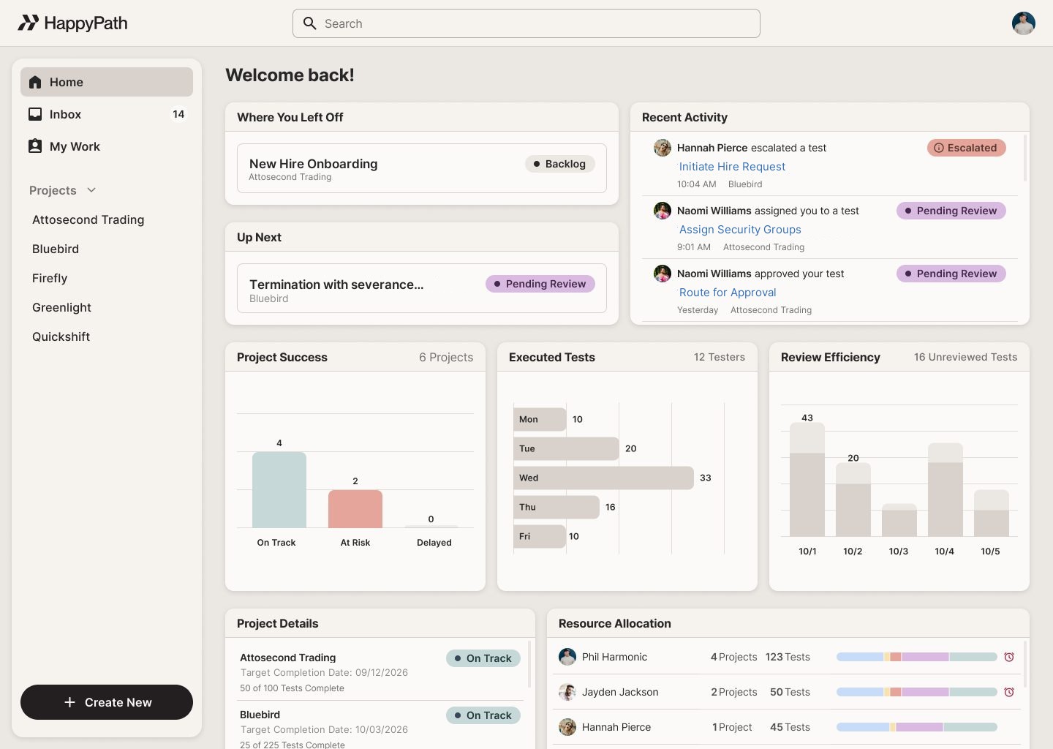The image size is (1053, 749).
Task: Click the Recent Activity scrollbar
Action: [x=1025, y=158]
